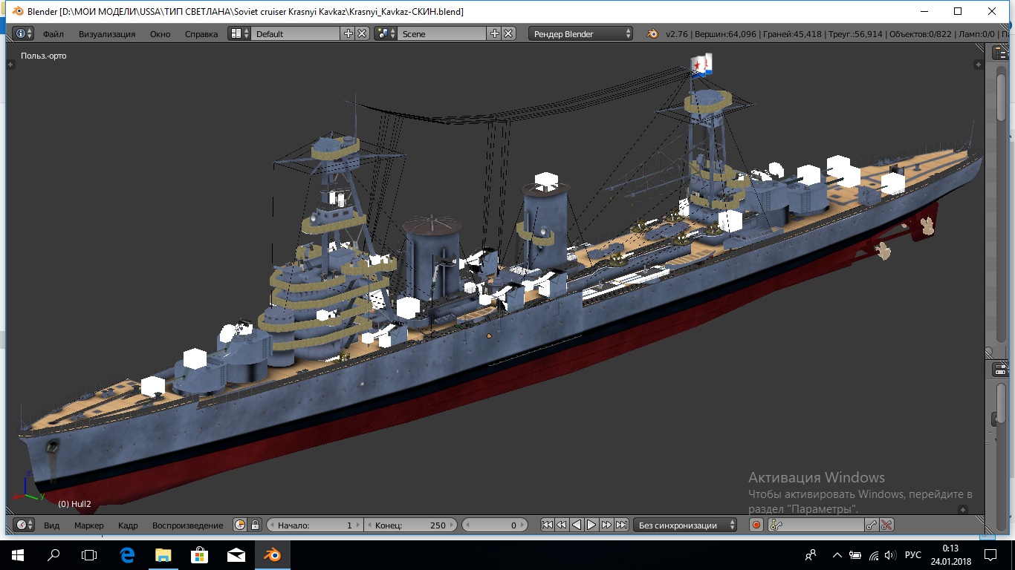Jump to the first frame of the timeline
1015x570 pixels.
[x=547, y=525]
